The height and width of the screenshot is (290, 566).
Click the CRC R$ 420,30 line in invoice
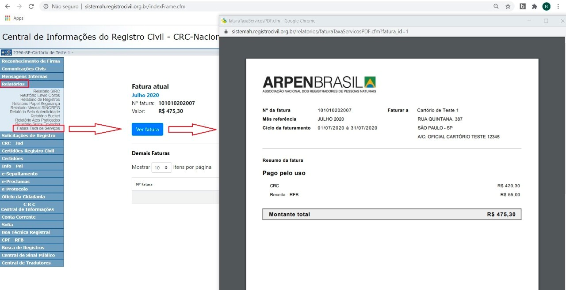coord(395,186)
